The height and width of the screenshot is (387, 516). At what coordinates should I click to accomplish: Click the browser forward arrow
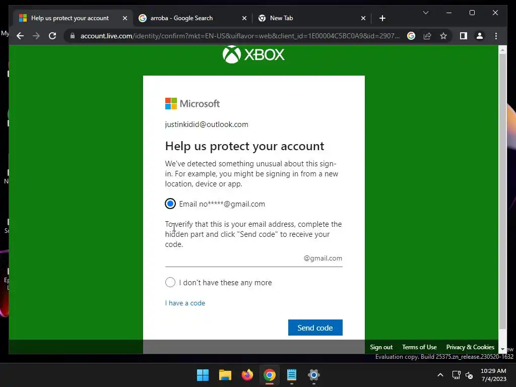[36, 36]
